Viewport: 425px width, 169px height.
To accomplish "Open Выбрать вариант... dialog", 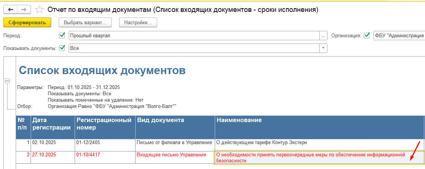I will click(85, 22).
